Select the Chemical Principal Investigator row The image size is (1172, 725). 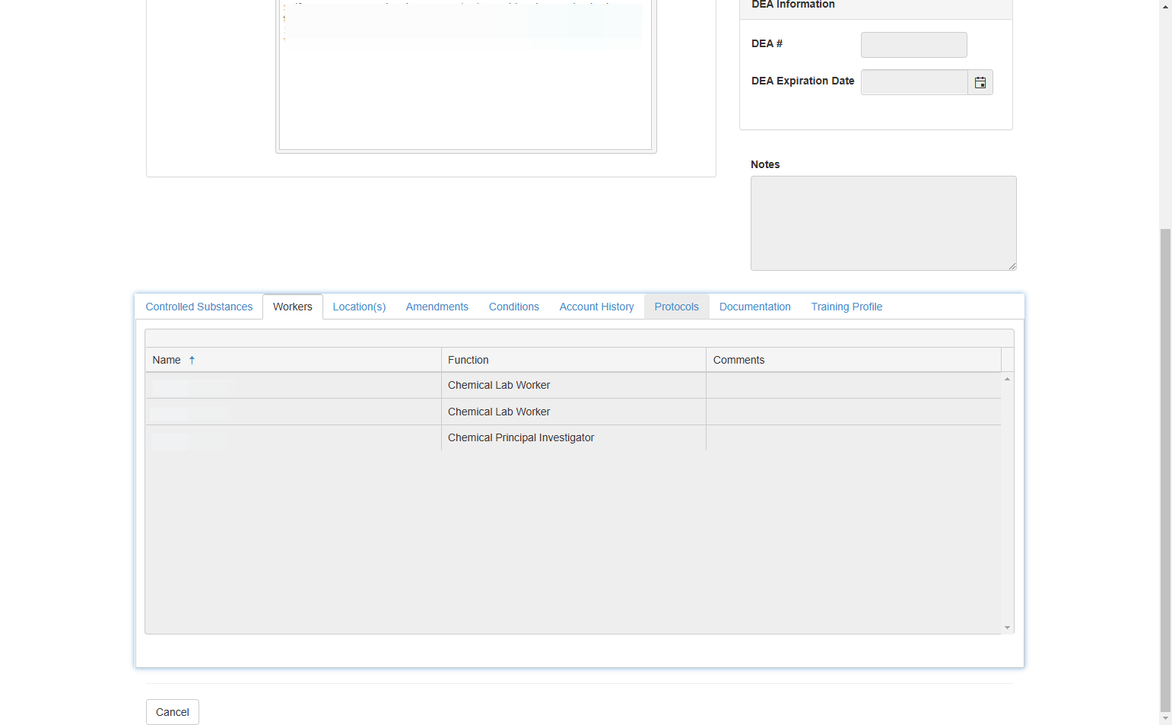(573, 437)
